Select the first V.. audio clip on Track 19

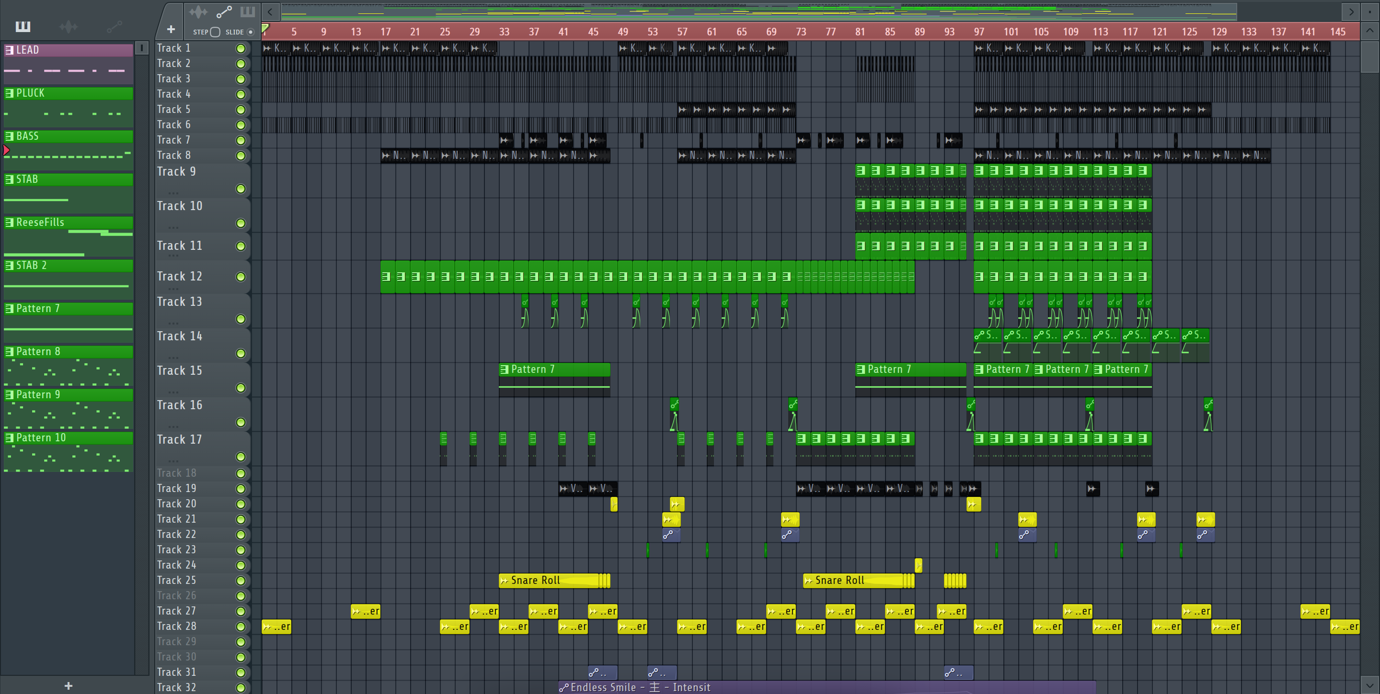pos(573,488)
